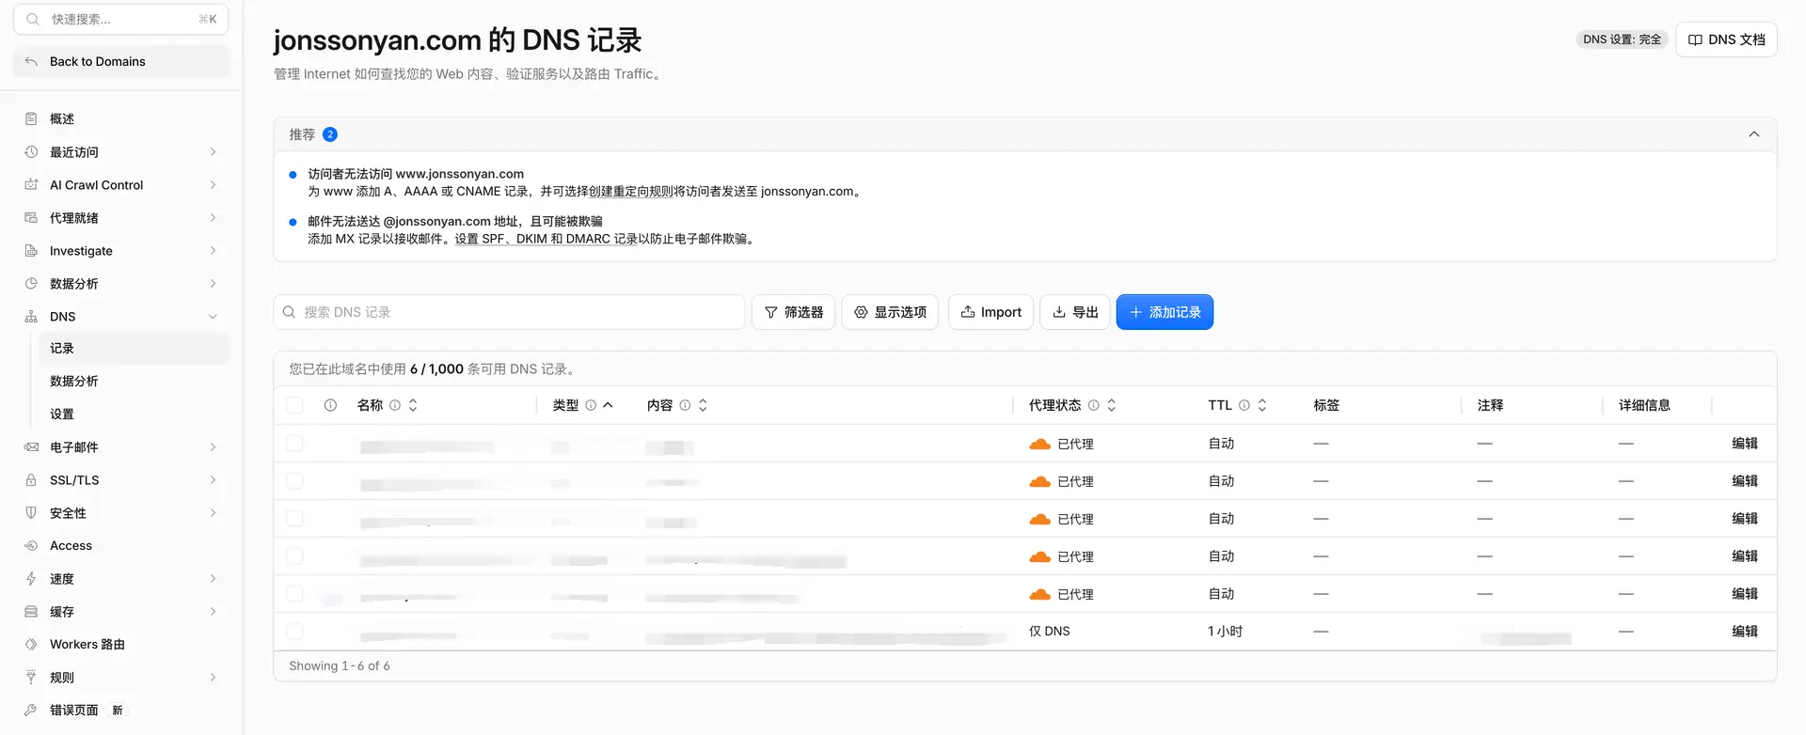Click 编辑 in the 仅 DNS row
The height and width of the screenshot is (735, 1806).
(1745, 631)
